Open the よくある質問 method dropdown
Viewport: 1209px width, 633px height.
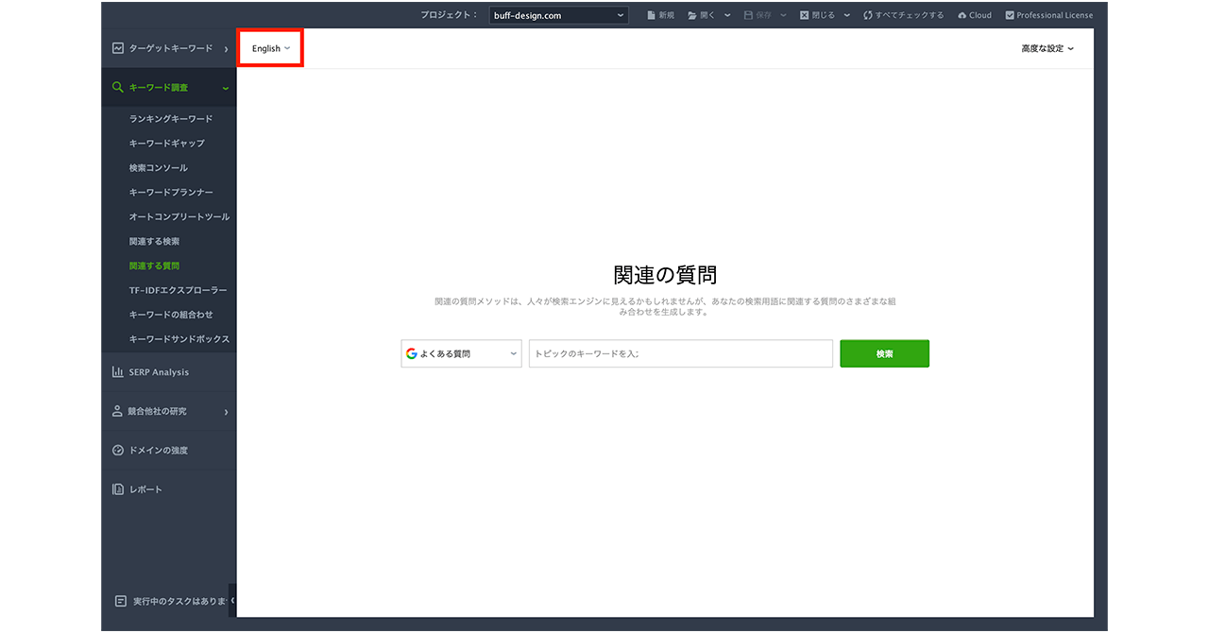(461, 354)
